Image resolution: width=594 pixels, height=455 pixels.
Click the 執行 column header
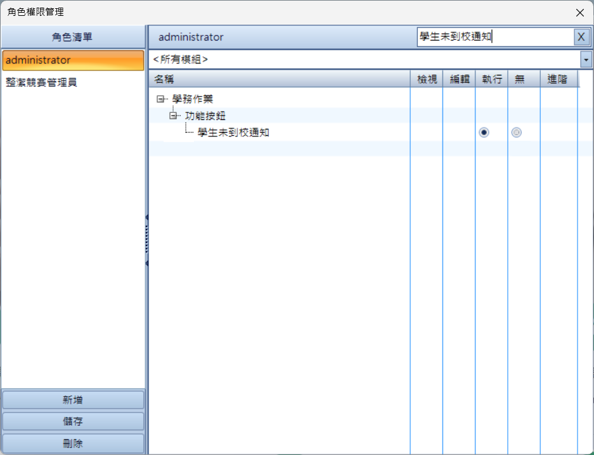492,79
